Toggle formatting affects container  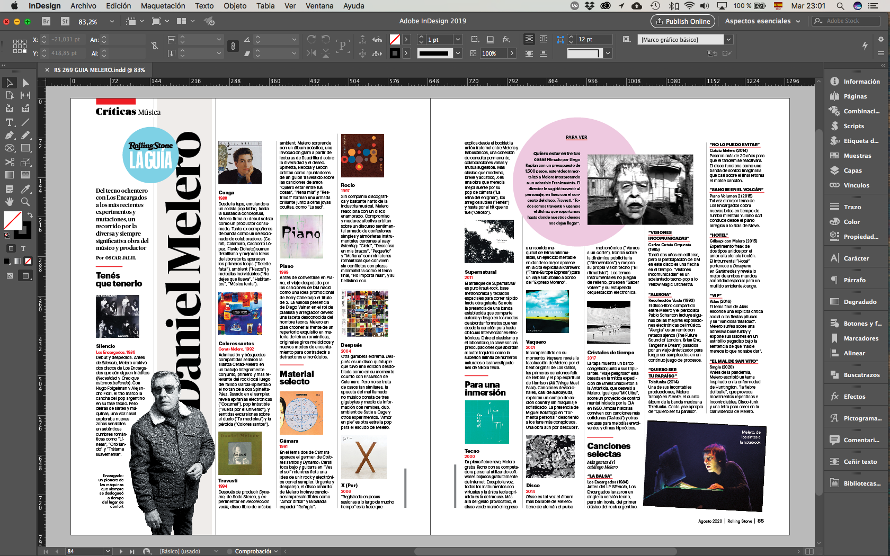[11, 248]
